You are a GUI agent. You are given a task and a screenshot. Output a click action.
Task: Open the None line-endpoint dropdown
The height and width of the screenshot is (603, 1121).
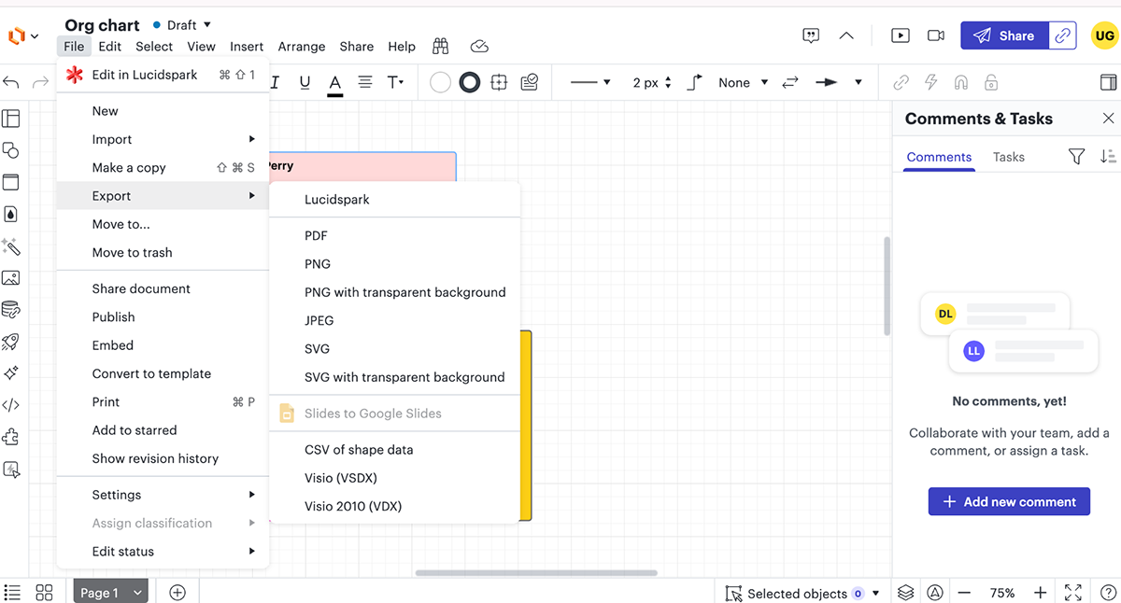(x=743, y=83)
